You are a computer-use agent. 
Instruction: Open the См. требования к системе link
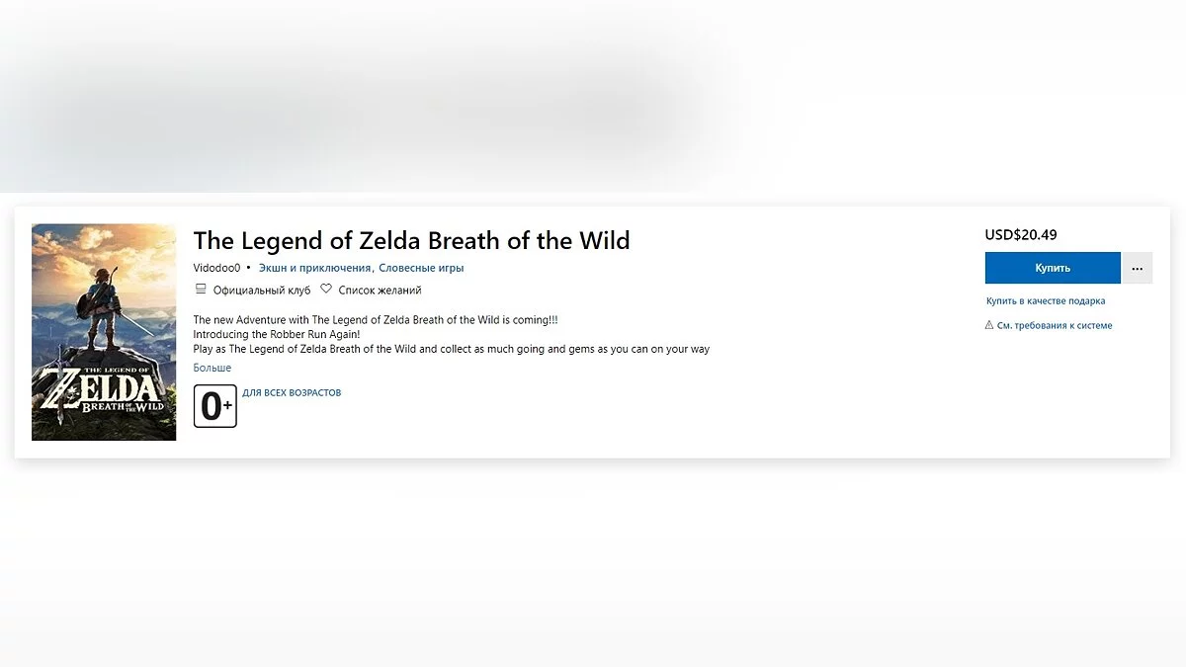1055,326
